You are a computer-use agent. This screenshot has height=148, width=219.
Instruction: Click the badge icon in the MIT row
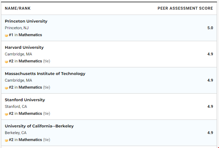pos(6,88)
